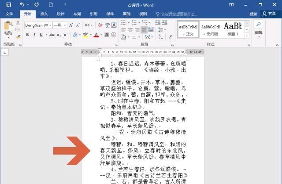Screen dimensions: 282x184
Task: Insert enclosed character icon
Action: tap(114, 35)
